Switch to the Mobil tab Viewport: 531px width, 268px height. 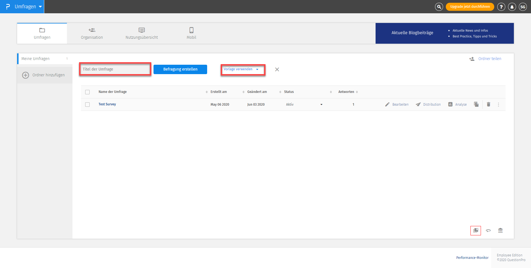(x=191, y=33)
